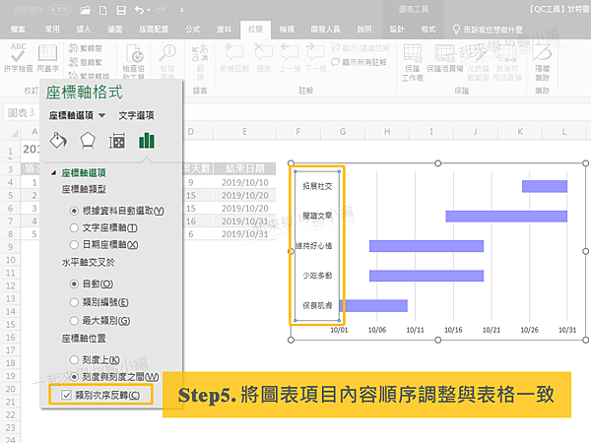This screenshot has width=591, height=443.
Task: Click 顯示所有註解
Action: click(359, 62)
